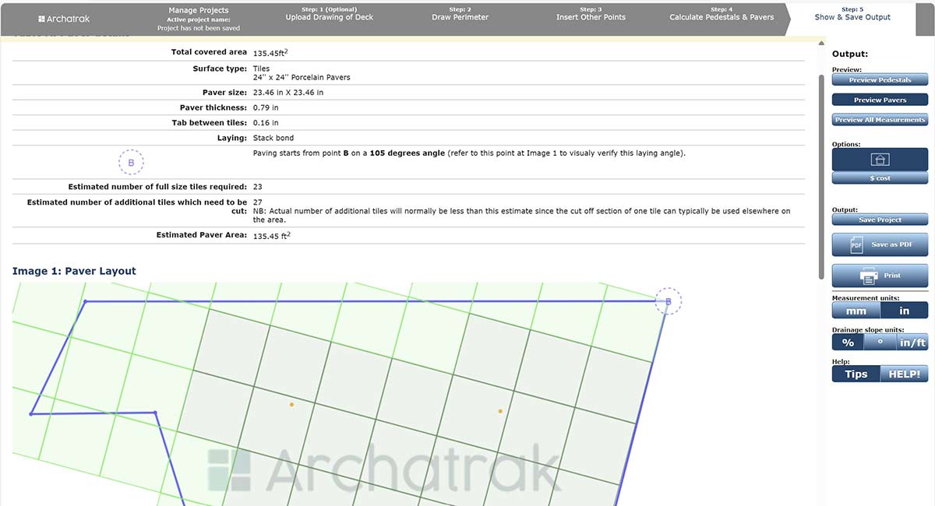The image size is (935, 506).
Task: Click the page vertical scrollbar
Action: point(821,176)
